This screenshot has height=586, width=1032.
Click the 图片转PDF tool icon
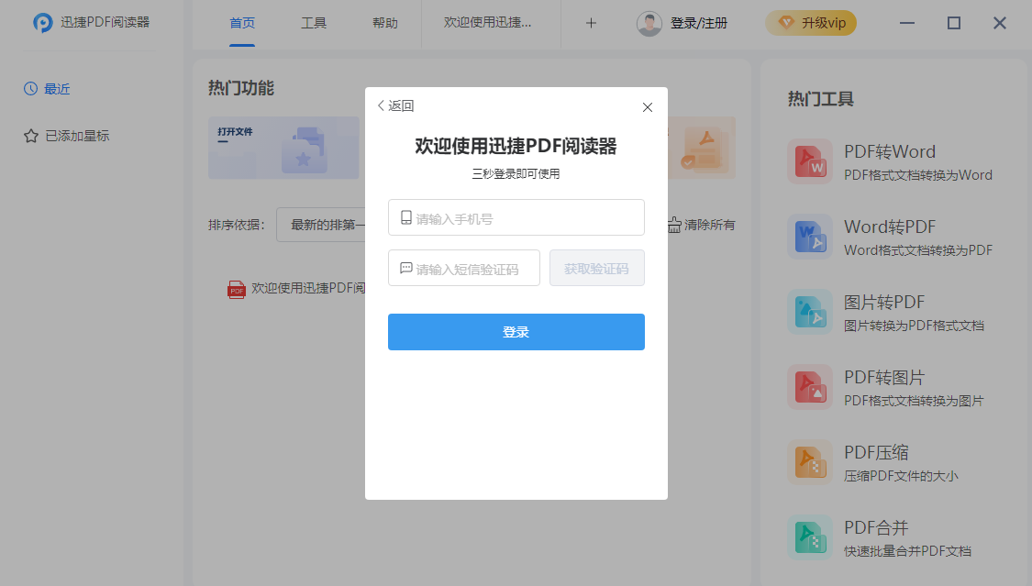810,312
